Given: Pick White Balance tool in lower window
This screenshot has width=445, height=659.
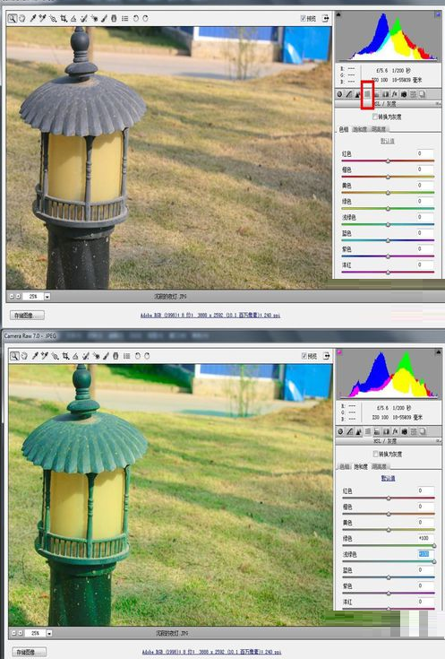Looking at the screenshot, I should (35, 356).
